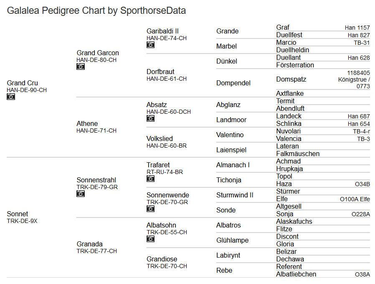Open the Dompendel ancestor entry
375x284 pixels.
point(233,83)
